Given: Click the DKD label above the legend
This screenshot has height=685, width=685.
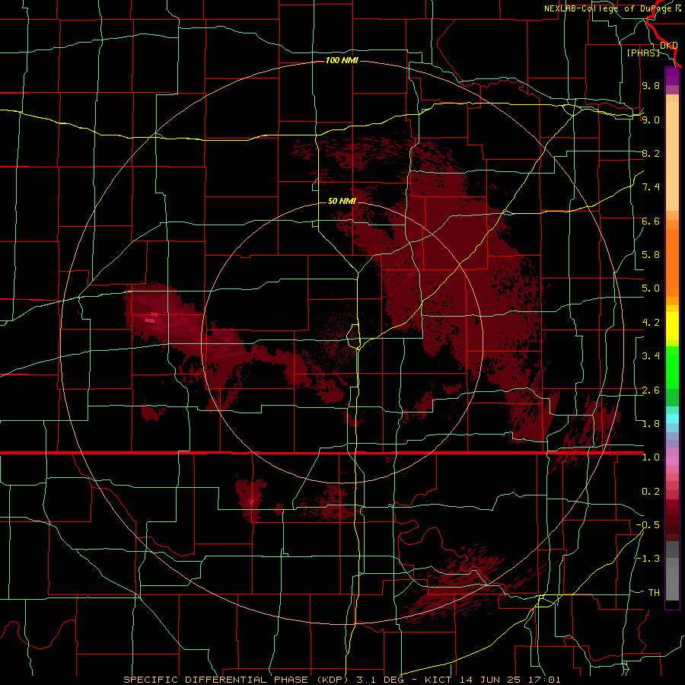Looking at the screenshot, I should 669,46.
